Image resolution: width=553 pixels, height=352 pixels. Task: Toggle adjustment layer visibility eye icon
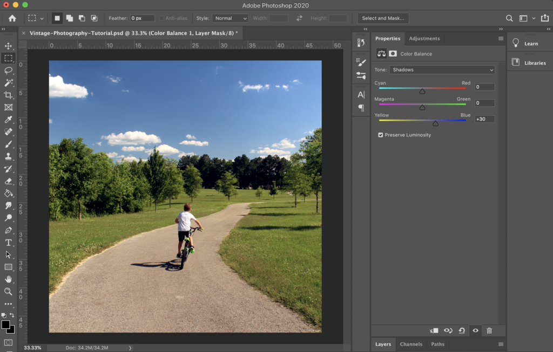click(x=475, y=330)
